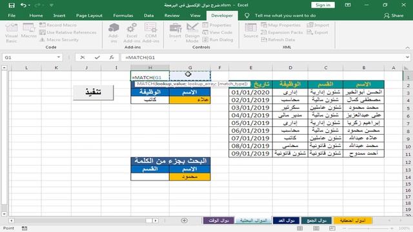Select column H header
Image resolution: width=413 pixels, height=232 pixels.
coord(150,68)
